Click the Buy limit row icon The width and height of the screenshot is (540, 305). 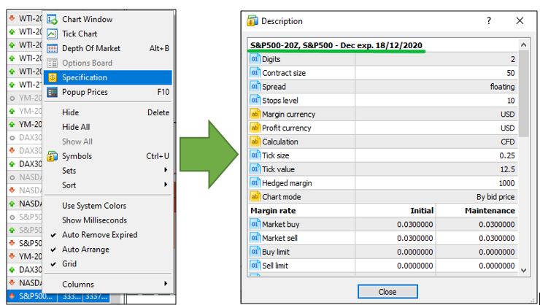coord(255,252)
